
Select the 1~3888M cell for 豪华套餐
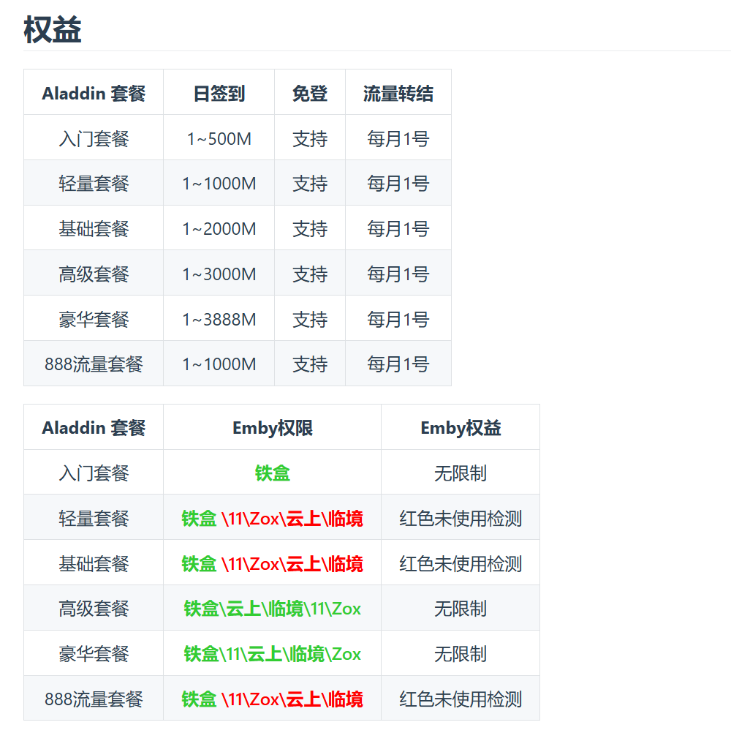[x=219, y=320]
